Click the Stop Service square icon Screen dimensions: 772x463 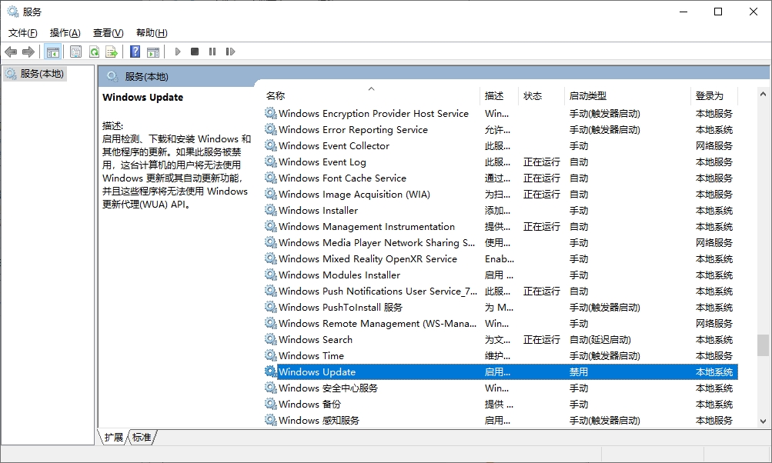(x=195, y=52)
